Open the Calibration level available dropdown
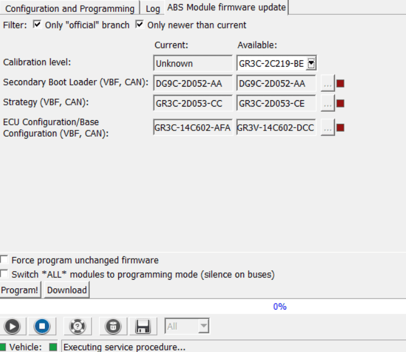 point(311,63)
